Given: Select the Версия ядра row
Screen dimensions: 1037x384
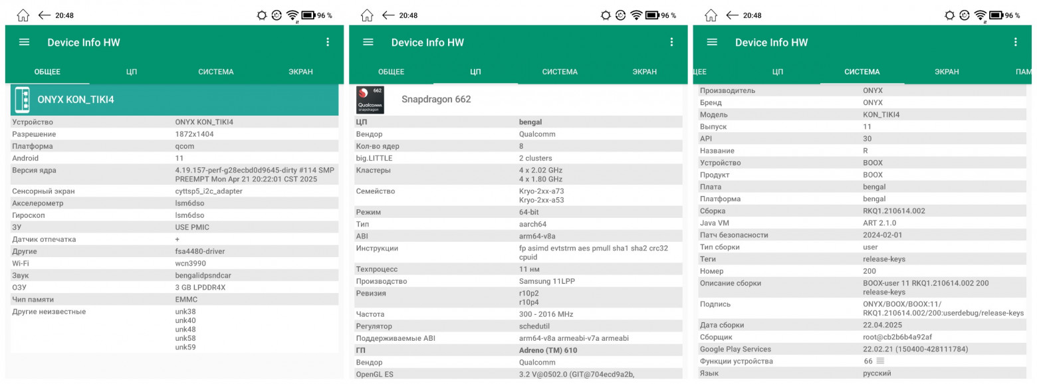Looking at the screenshot, I should point(174,175).
